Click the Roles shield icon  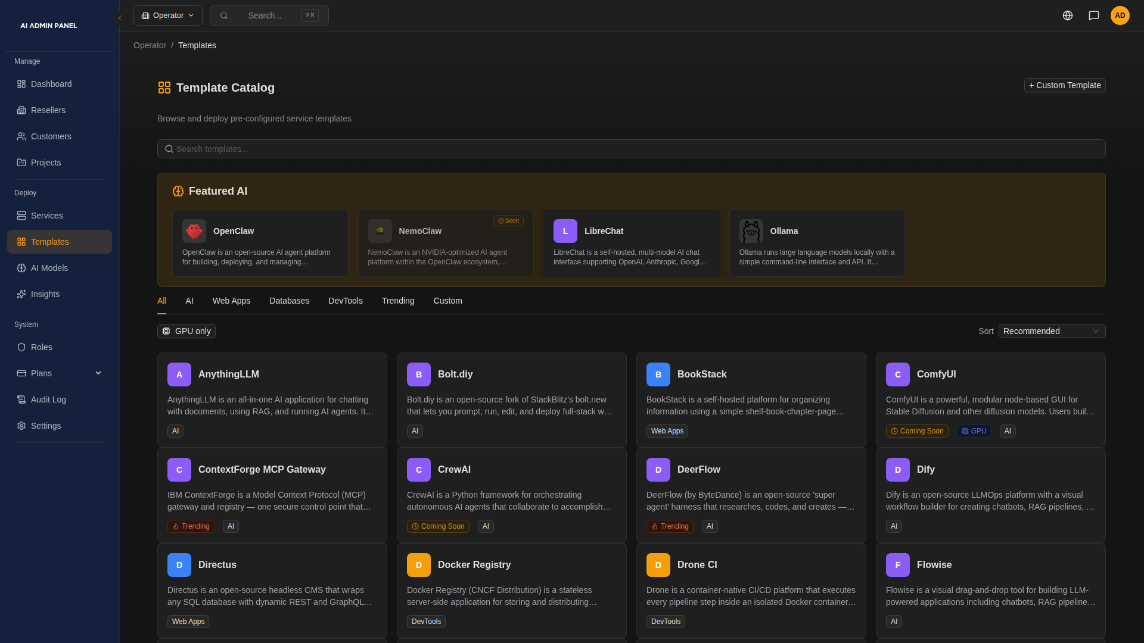pos(21,347)
